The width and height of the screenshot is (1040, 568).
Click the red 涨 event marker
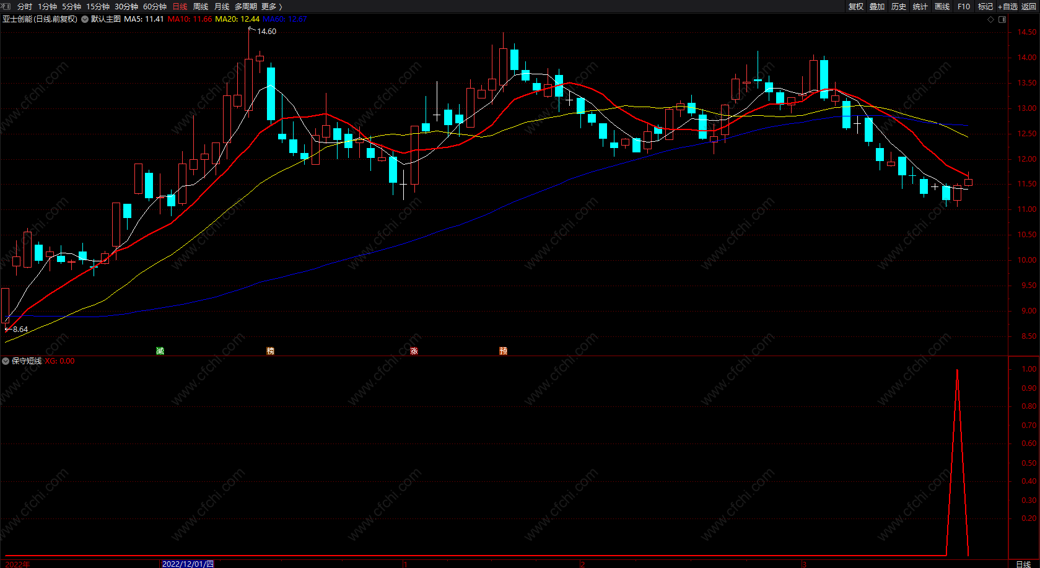click(x=414, y=351)
